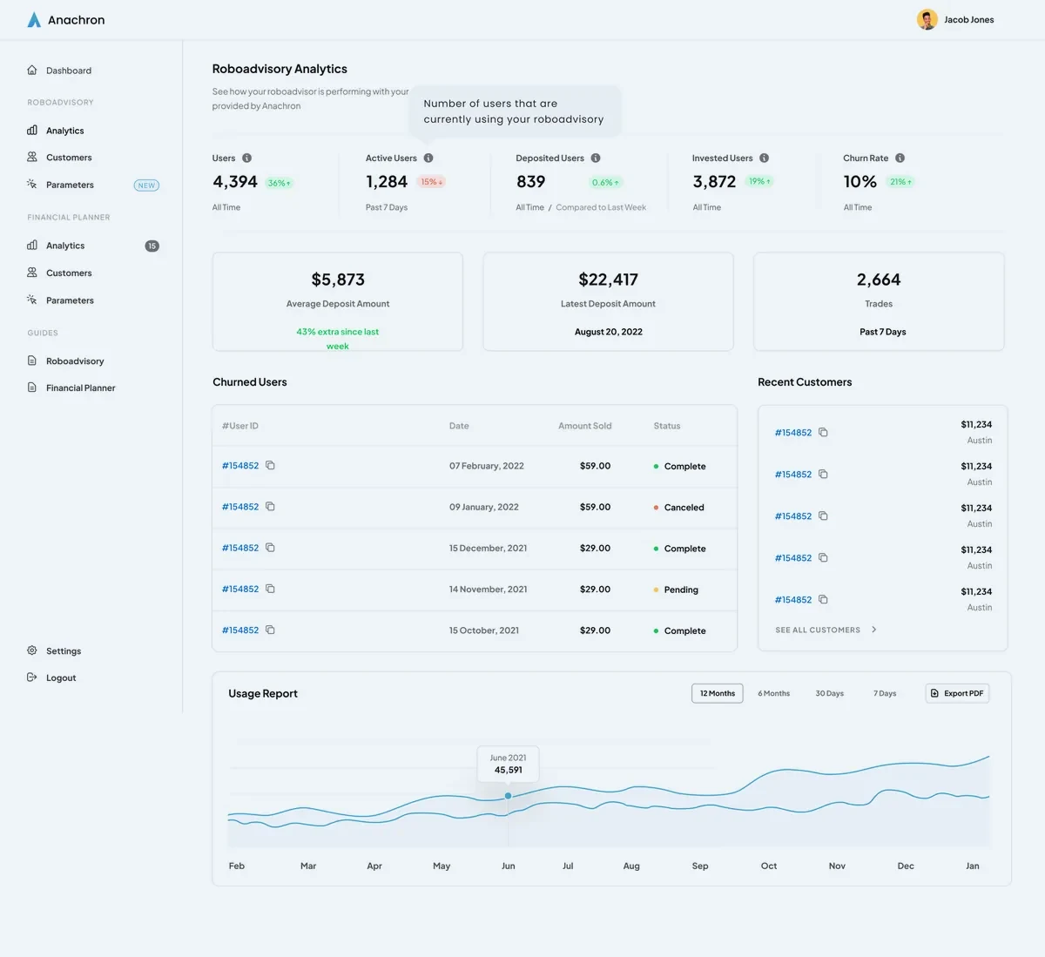Screen dimensions: 1045x957
Task: Click the Anachron logo icon
Action: pos(34,19)
